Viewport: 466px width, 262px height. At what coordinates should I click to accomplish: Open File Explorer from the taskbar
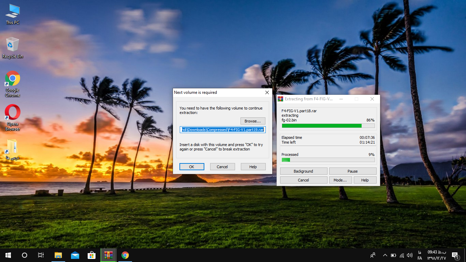tap(58, 255)
